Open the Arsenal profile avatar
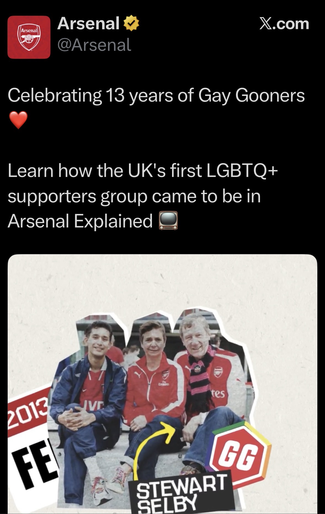 pyautogui.click(x=29, y=37)
